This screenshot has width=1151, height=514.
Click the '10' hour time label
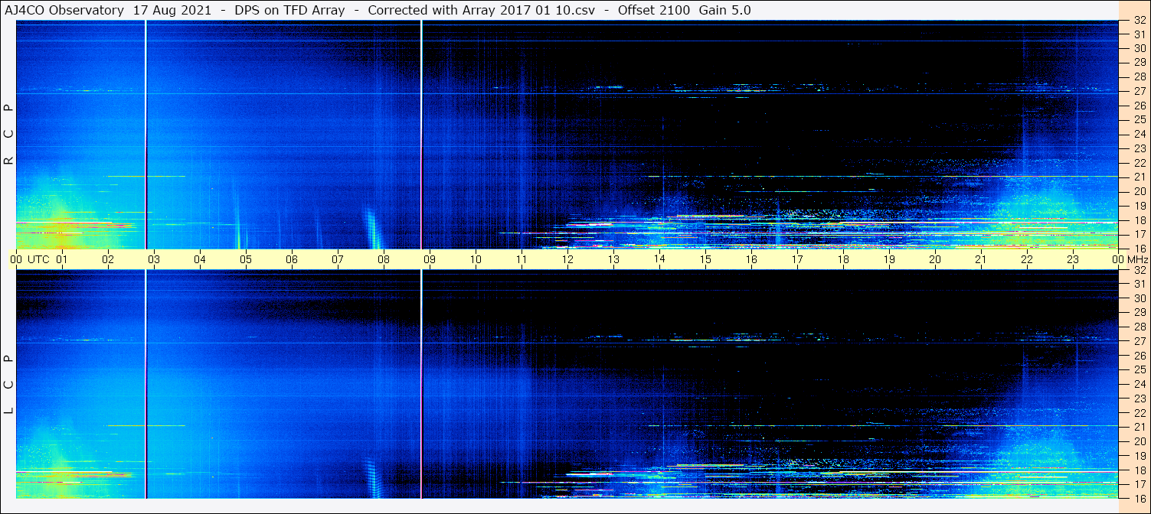coord(476,259)
